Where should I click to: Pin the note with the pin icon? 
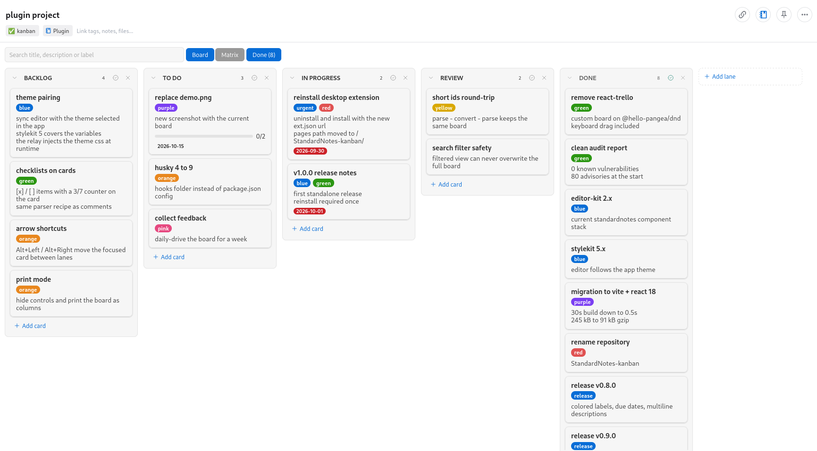click(x=784, y=15)
